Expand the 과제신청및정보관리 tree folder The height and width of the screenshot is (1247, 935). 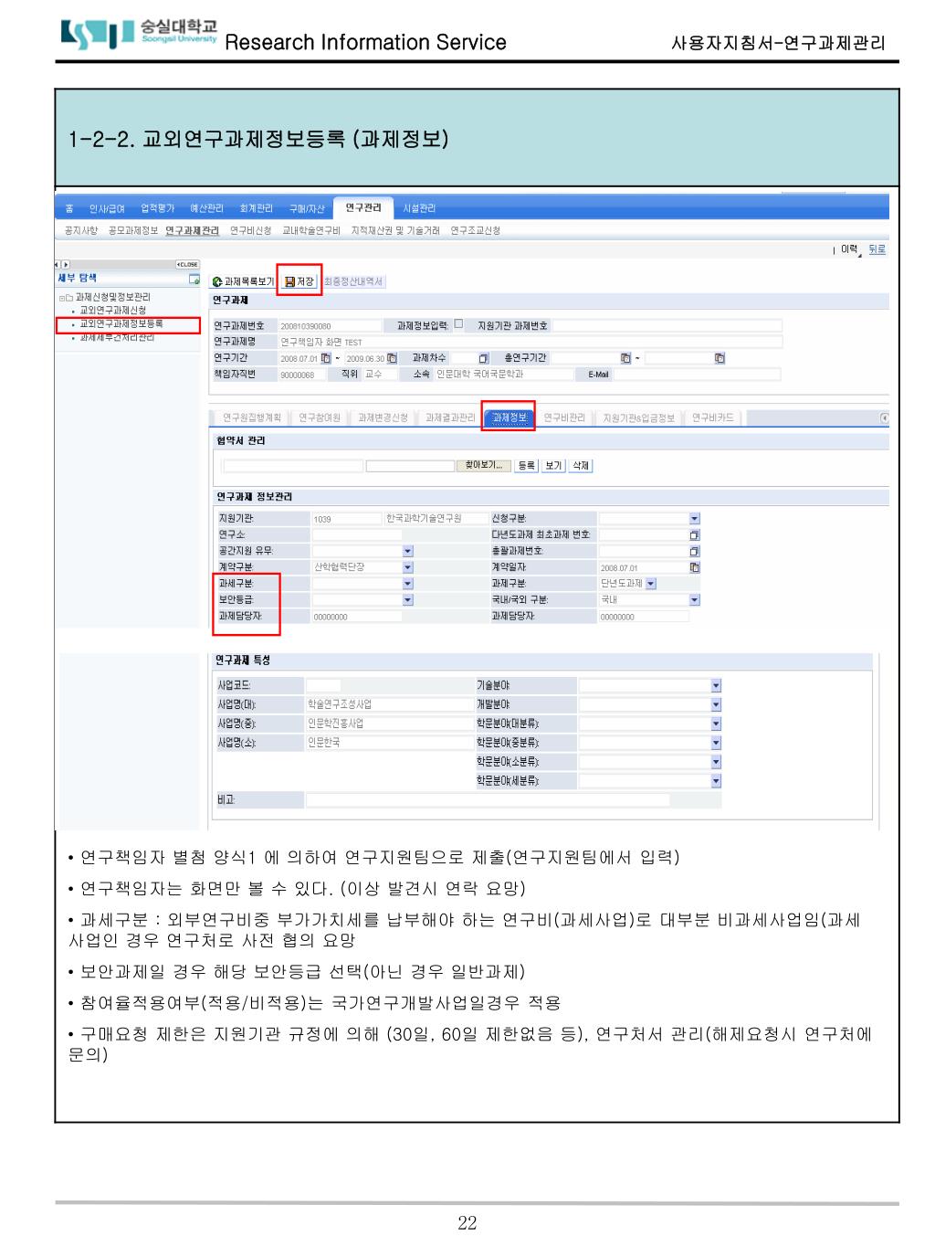click(63, 298)
